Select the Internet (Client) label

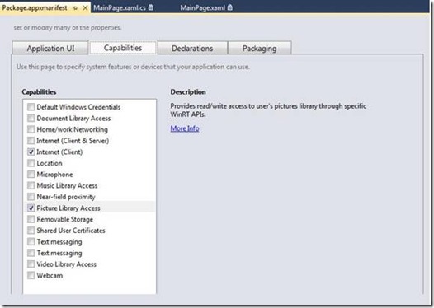pos(59,152)
